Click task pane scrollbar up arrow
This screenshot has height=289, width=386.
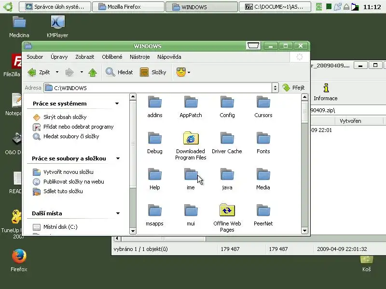tap(133, 97)
